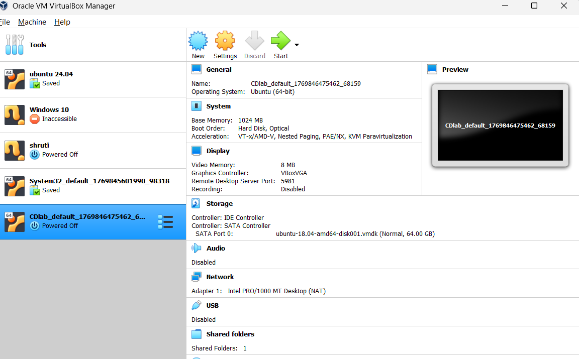
Task: Start the CDlab virtual machine
Action: [x=280, y=44]
